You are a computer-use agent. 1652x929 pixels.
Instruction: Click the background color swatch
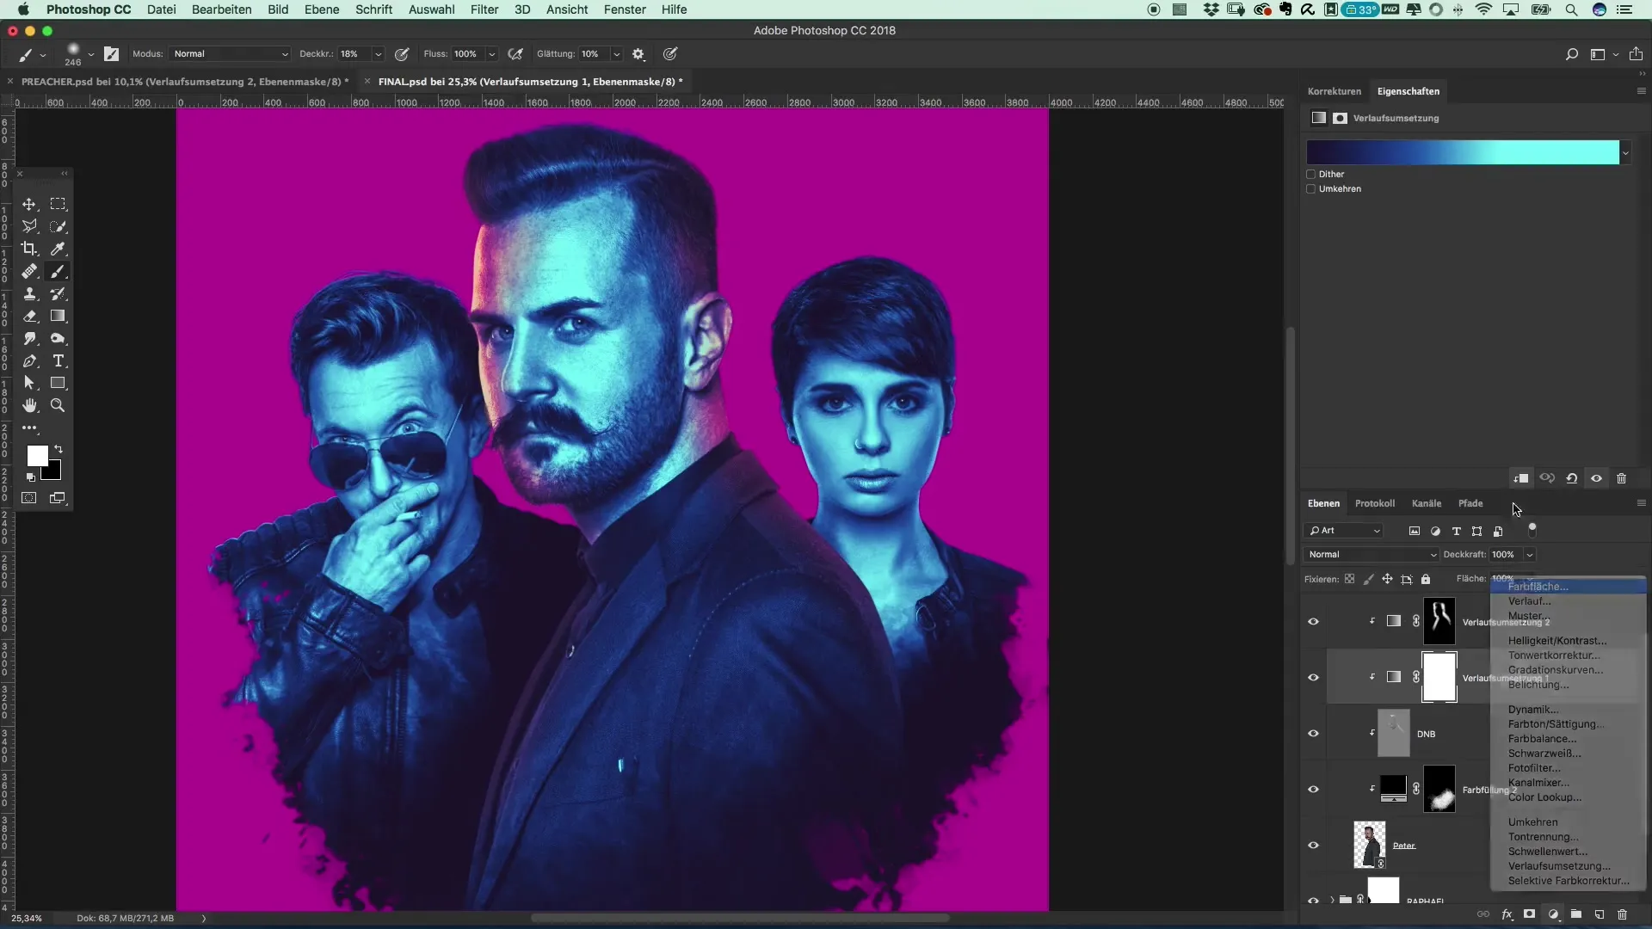click(x=52, y=471)
